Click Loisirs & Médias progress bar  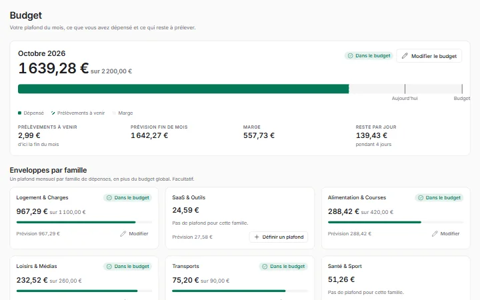tap(84, 291)
